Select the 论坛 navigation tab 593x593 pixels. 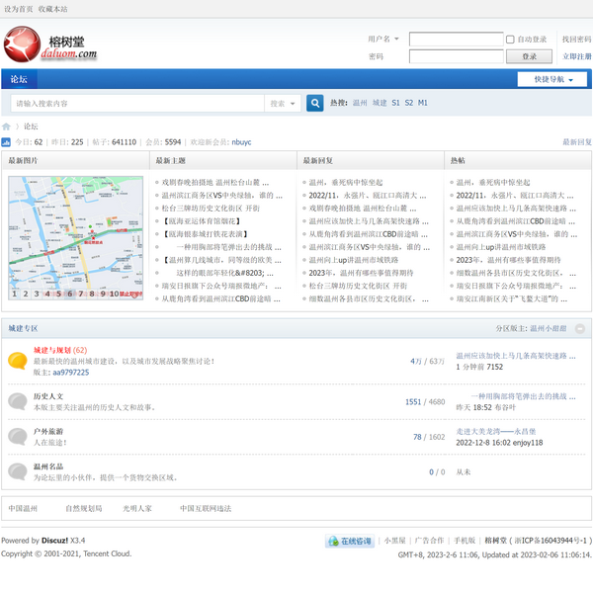pyautogui.click(x=20, y=79)
